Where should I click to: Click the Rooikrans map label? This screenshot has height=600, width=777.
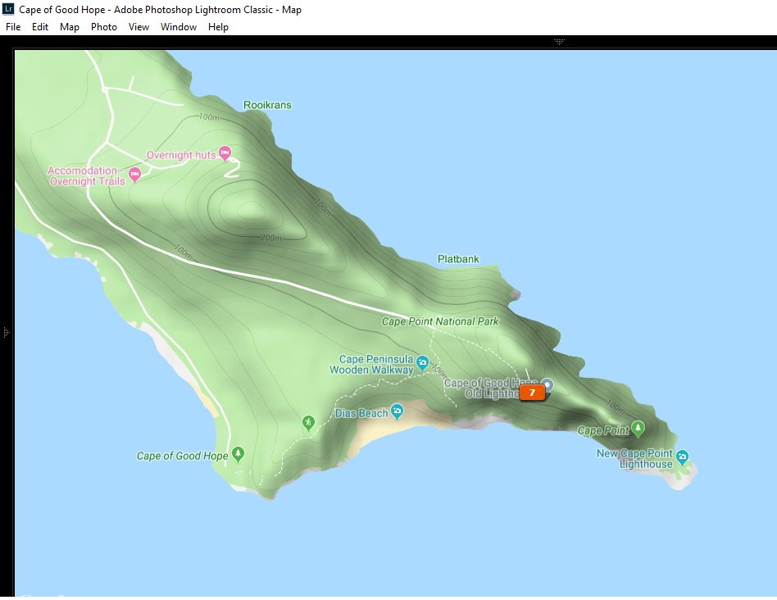tap(267, 105)
